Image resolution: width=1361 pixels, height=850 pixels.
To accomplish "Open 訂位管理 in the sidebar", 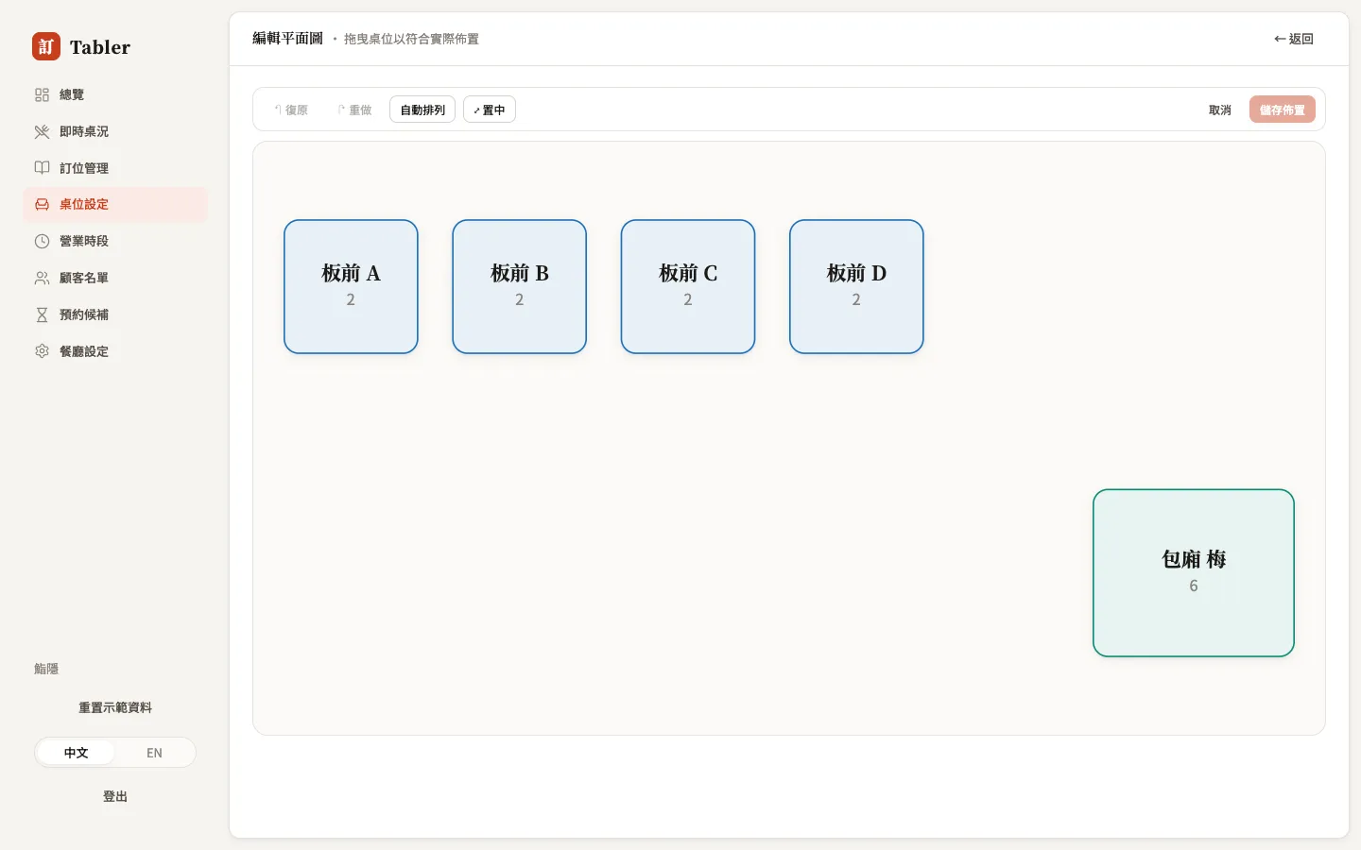I will [x=115, y=168].
